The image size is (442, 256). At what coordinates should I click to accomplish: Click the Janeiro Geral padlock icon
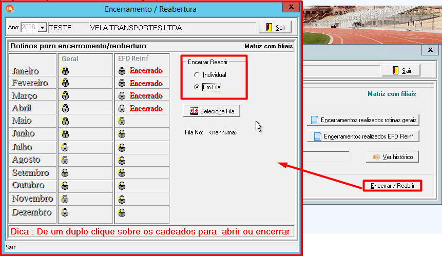tap(65, 71)
